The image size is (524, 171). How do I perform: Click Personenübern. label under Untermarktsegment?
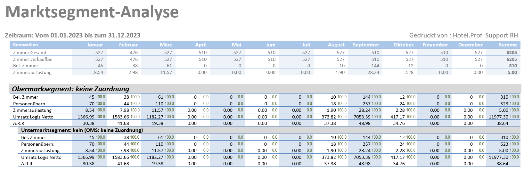tap(38, 144)
